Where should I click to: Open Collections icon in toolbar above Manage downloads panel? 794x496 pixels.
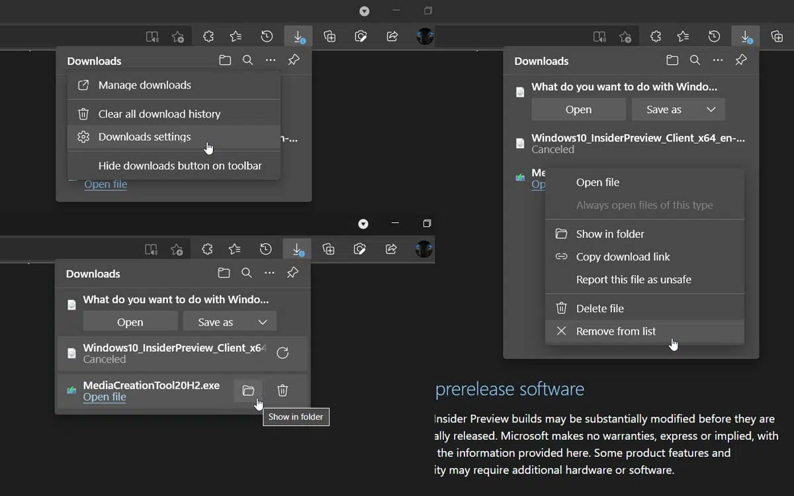click(x=330, y=36)
